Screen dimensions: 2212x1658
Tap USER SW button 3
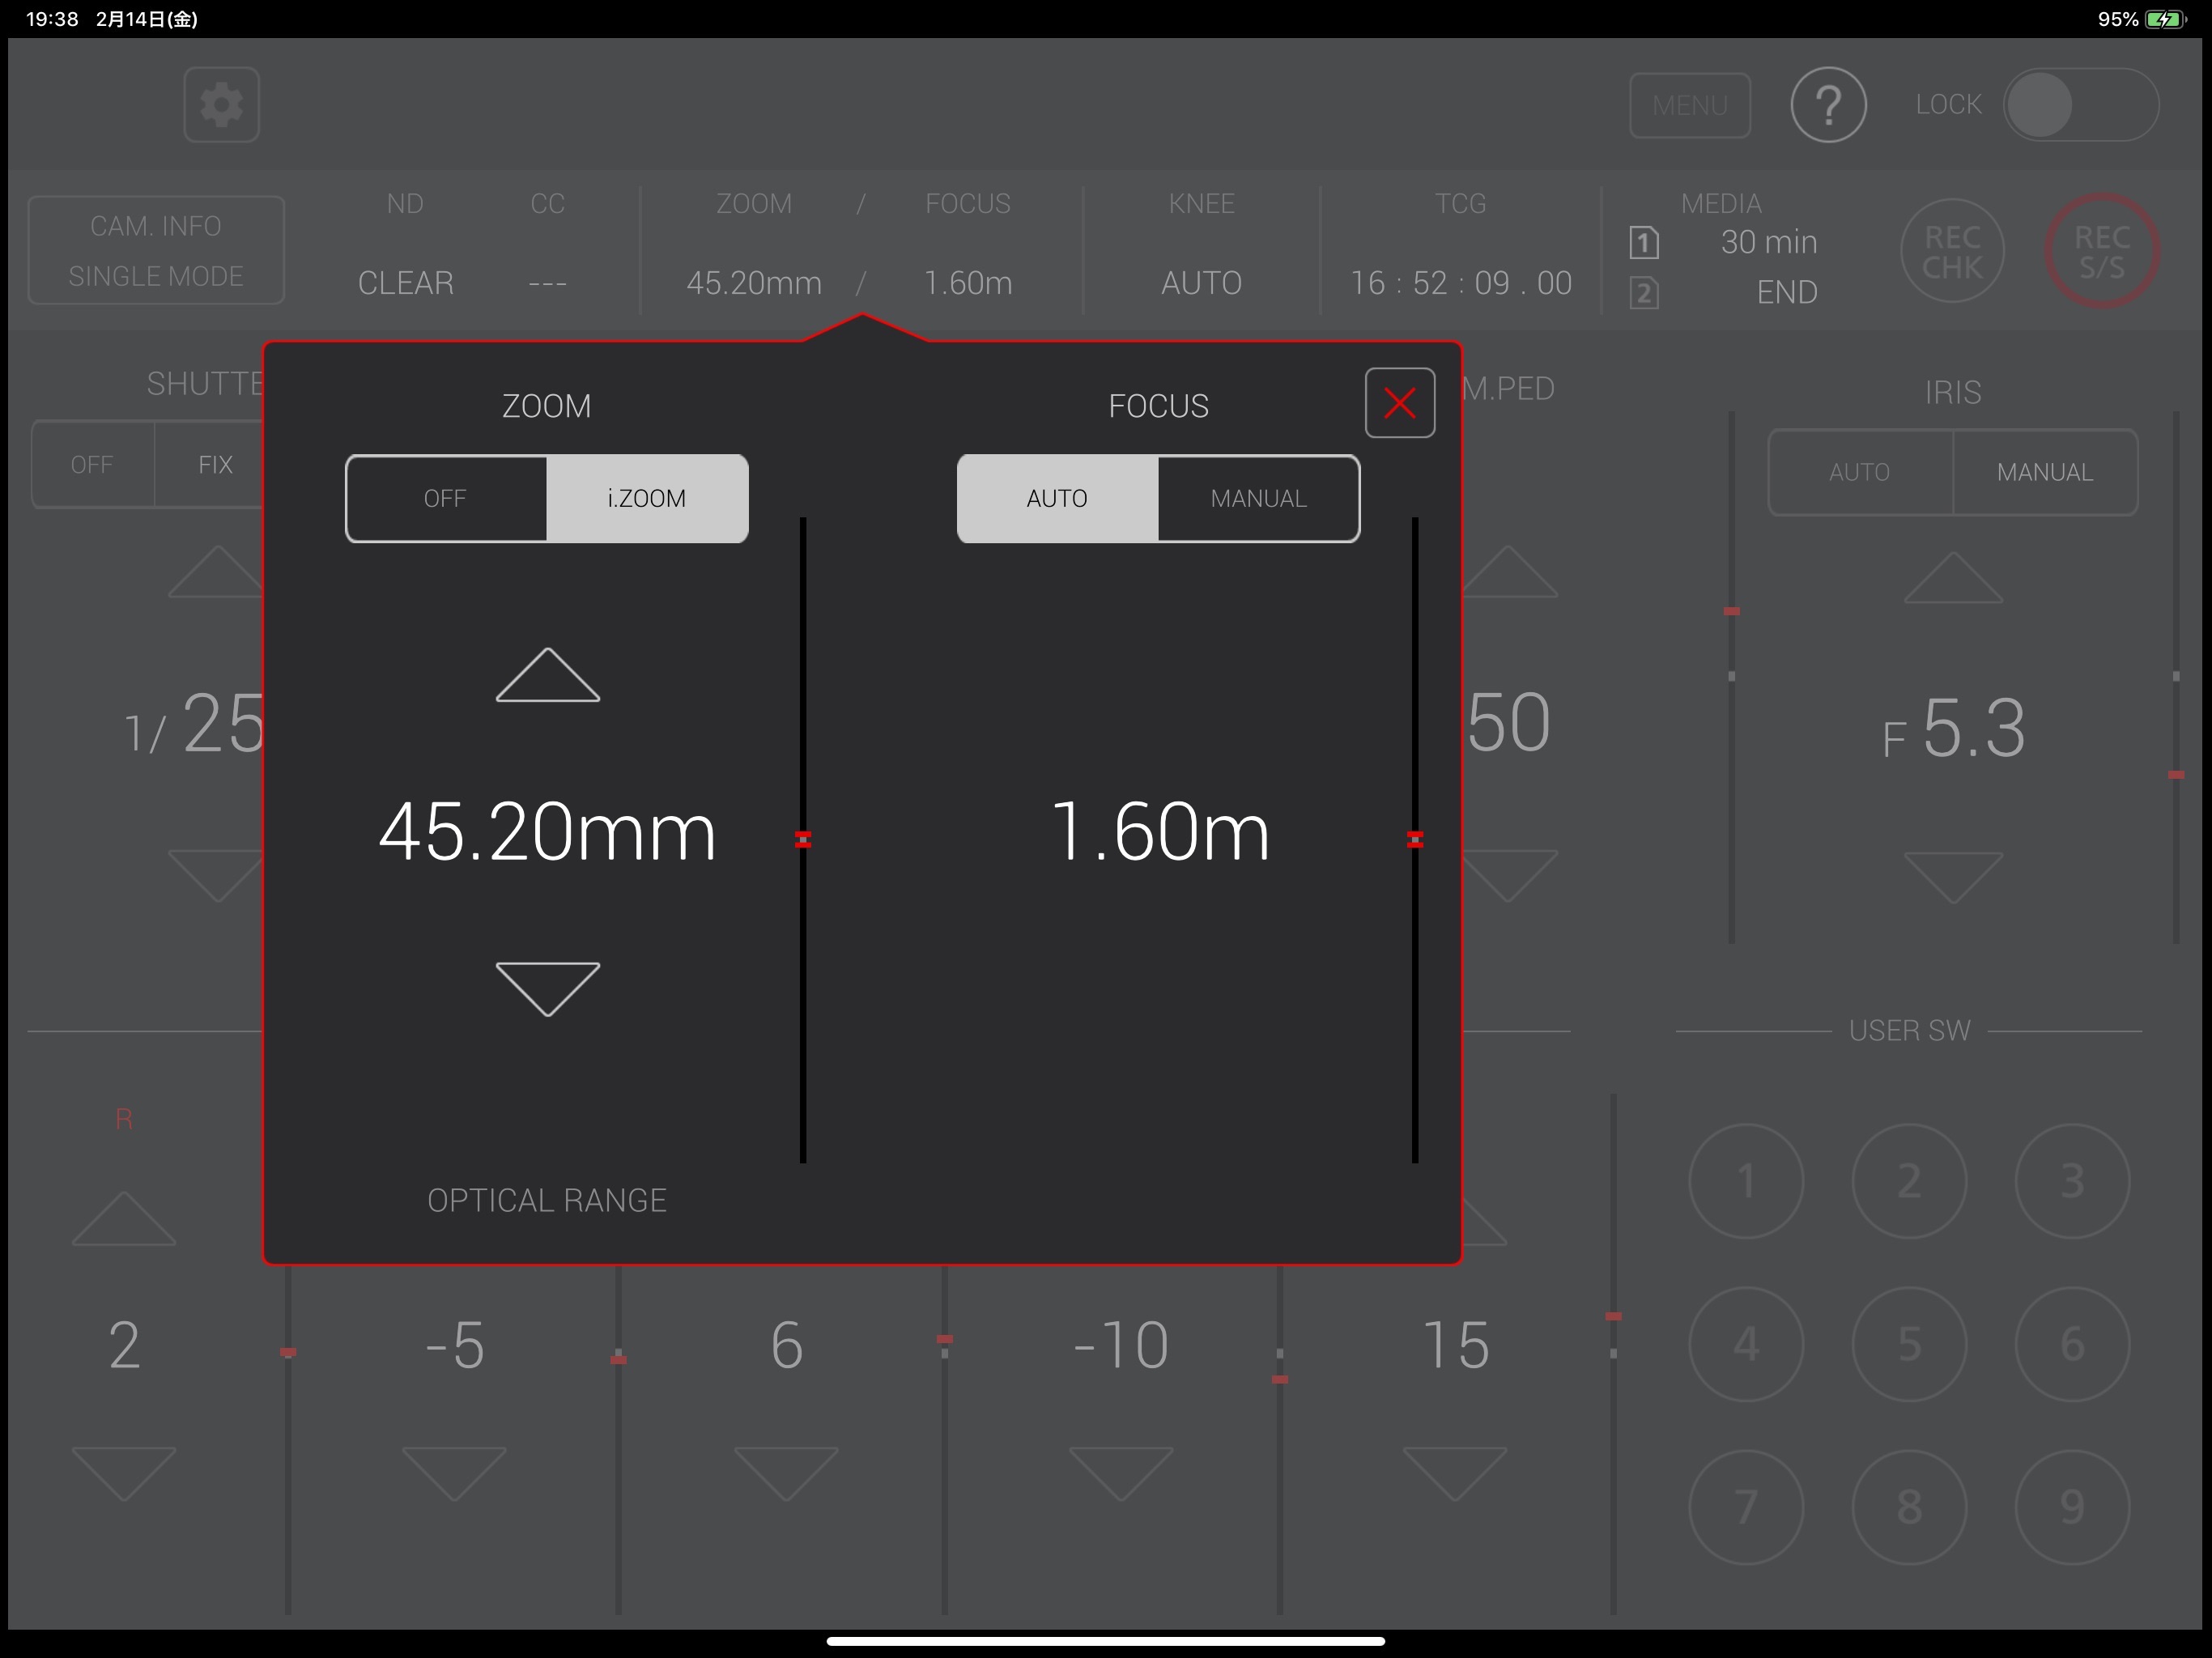pos(2072,1181)
